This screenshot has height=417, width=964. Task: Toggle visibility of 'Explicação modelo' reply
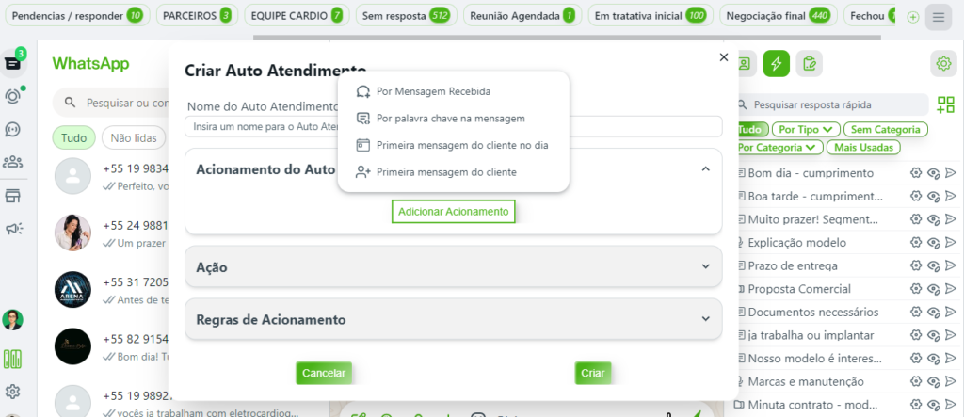pos(933,243)
